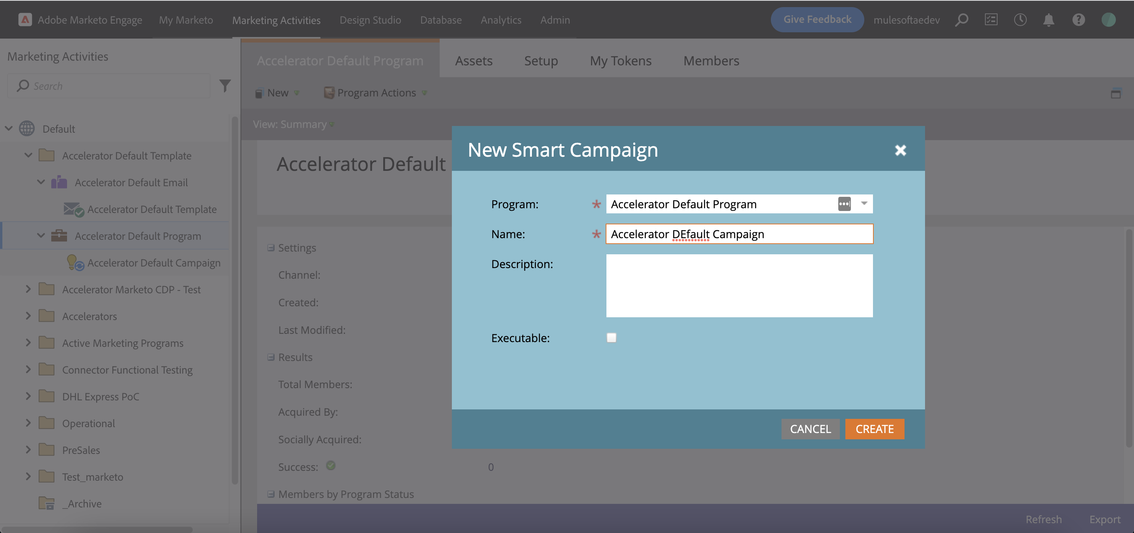The image size is (1134, 533).
Task: Click the Marketing Activities search field
Action: [x=109, y=86]
